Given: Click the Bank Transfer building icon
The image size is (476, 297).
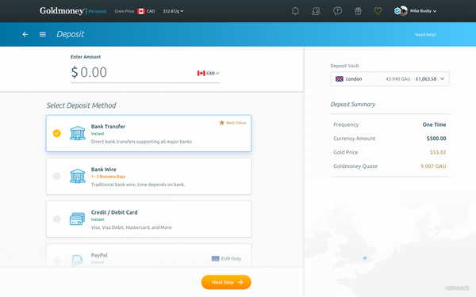Looking at the screenshot, I should (78, 133).
